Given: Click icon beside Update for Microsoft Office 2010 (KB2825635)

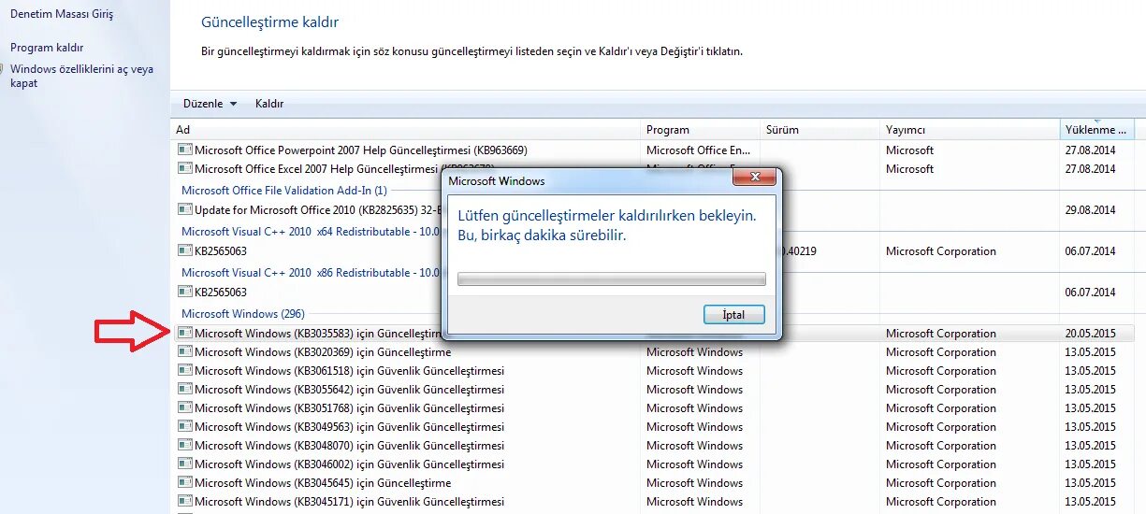Looking at the screenshot, I should (x=184, y=209).
